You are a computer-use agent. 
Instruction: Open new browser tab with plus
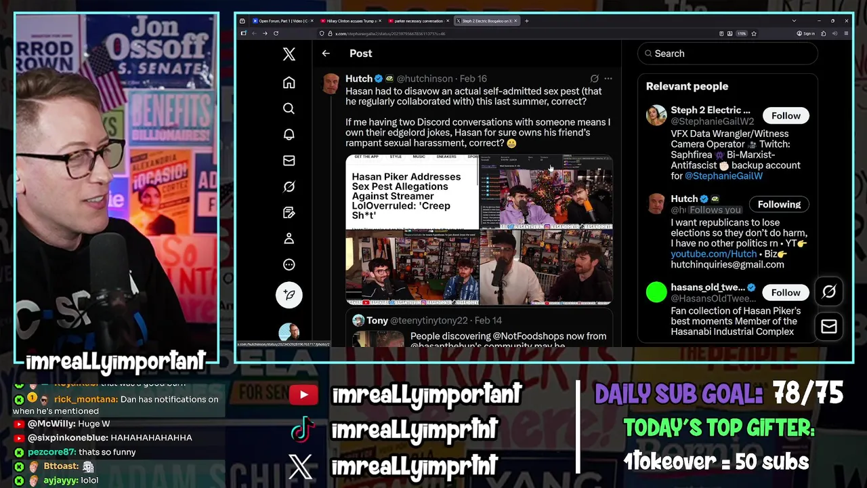(527, 21)
